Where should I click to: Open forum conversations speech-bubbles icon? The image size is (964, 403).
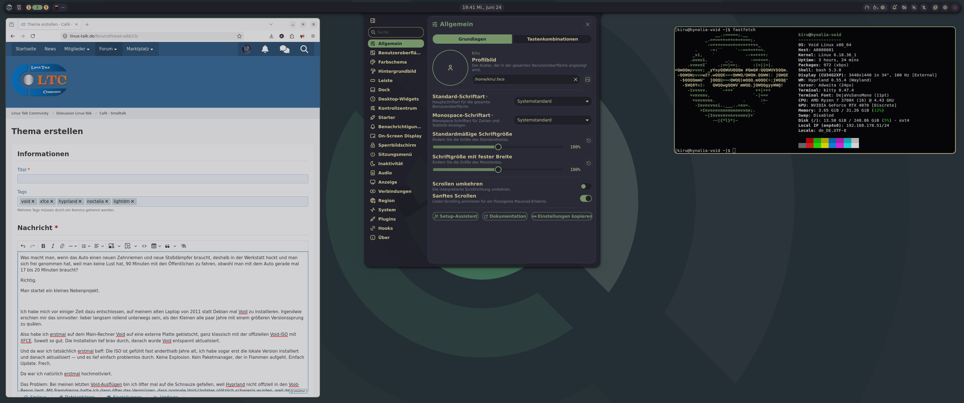285,49
